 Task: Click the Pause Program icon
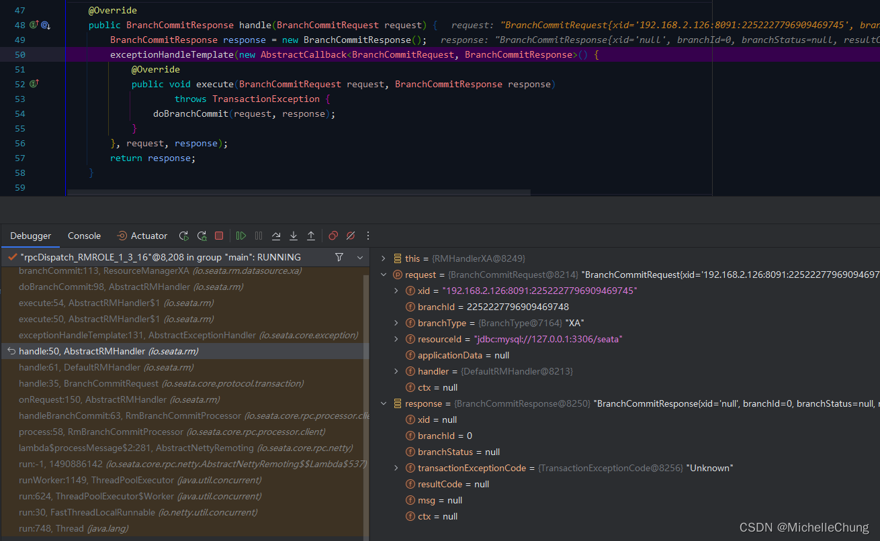click(259, 236)
